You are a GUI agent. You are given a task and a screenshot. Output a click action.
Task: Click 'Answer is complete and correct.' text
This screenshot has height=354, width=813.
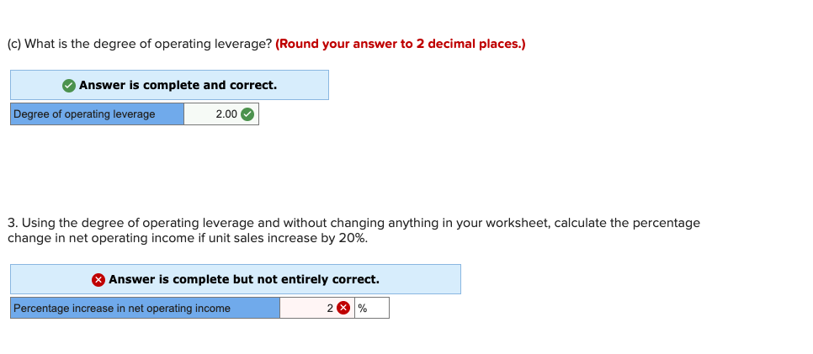coord(178,86)
